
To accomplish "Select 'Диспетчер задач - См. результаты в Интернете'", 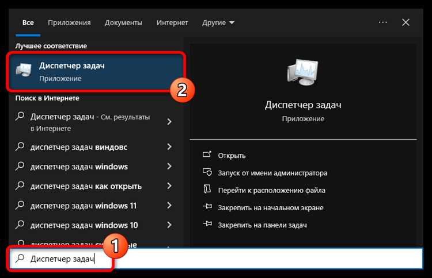I will click(90, 122).
